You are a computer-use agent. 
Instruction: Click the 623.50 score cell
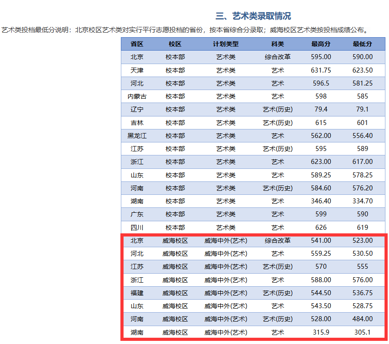click(x=363, y=70)
